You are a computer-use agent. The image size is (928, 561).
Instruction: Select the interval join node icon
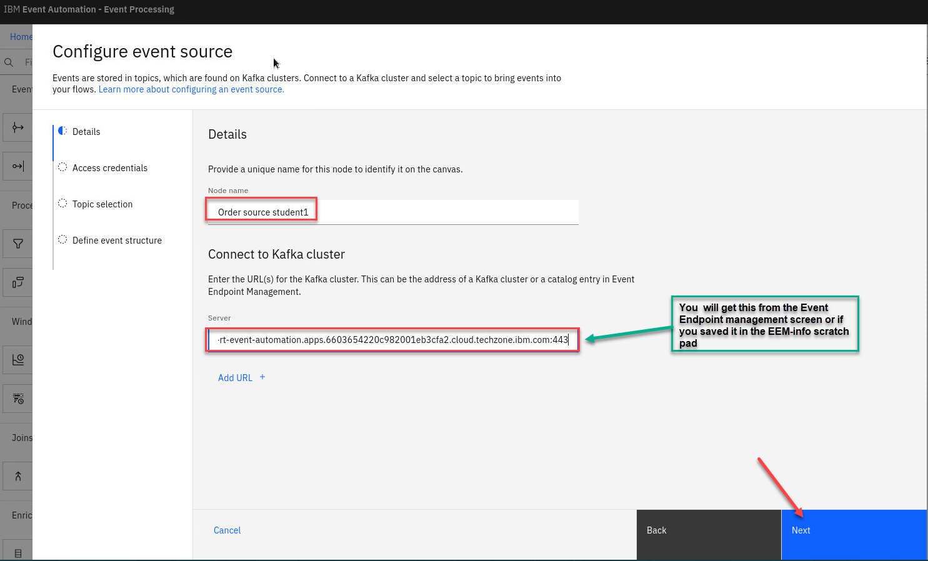tap(17, 476)
